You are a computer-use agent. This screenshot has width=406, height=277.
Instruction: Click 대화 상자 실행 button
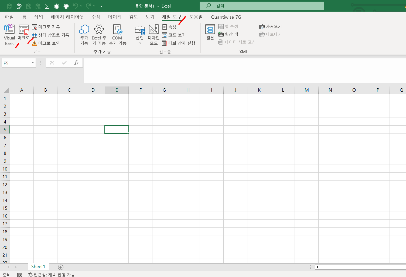(x=179, y=43)
